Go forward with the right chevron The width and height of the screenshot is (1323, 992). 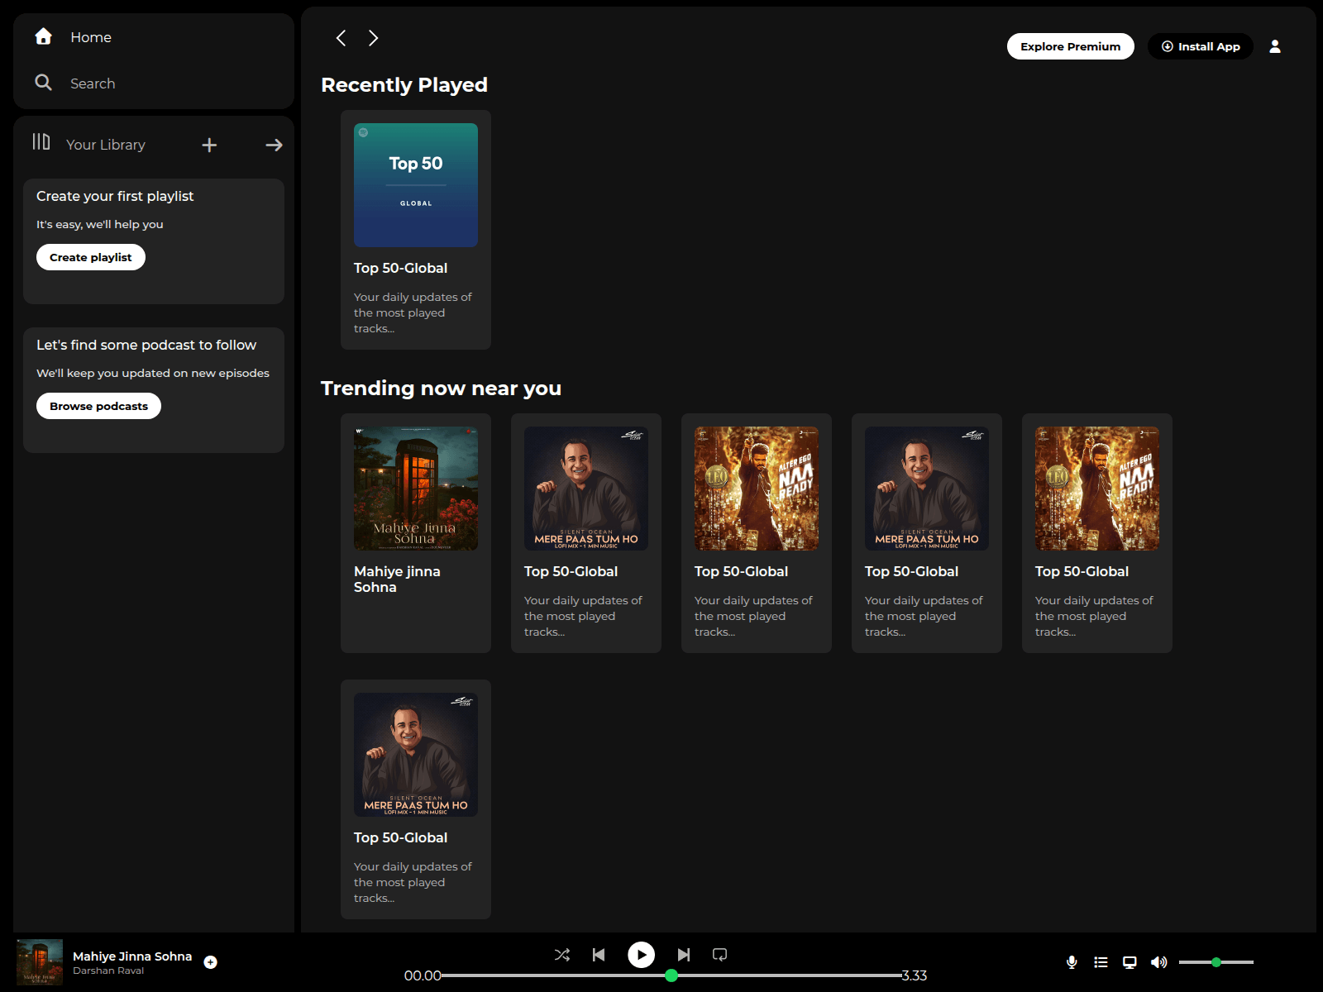point(374,38)
